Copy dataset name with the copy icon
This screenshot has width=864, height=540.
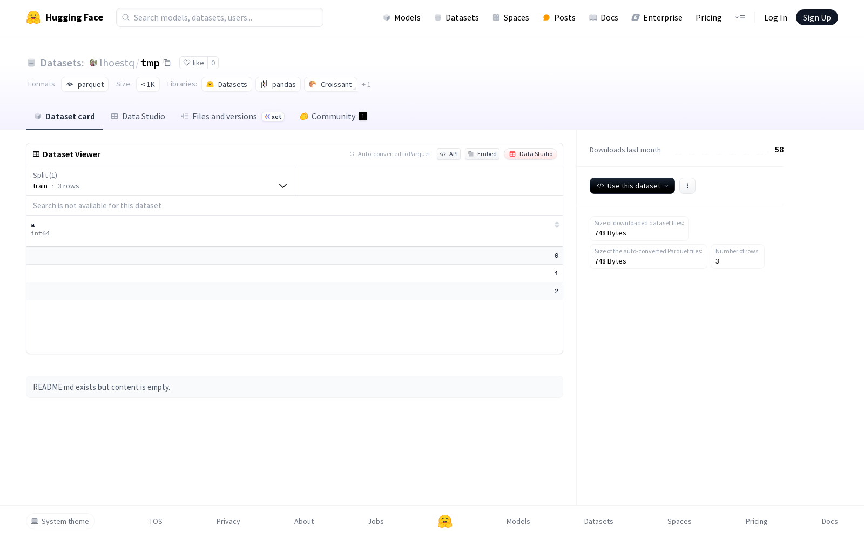point(167,63)
